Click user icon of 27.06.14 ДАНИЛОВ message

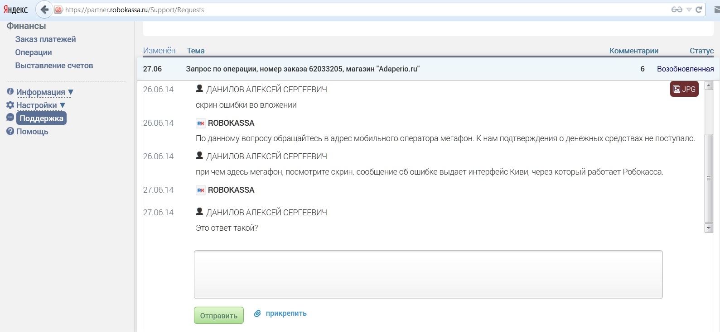coord(199,211)
